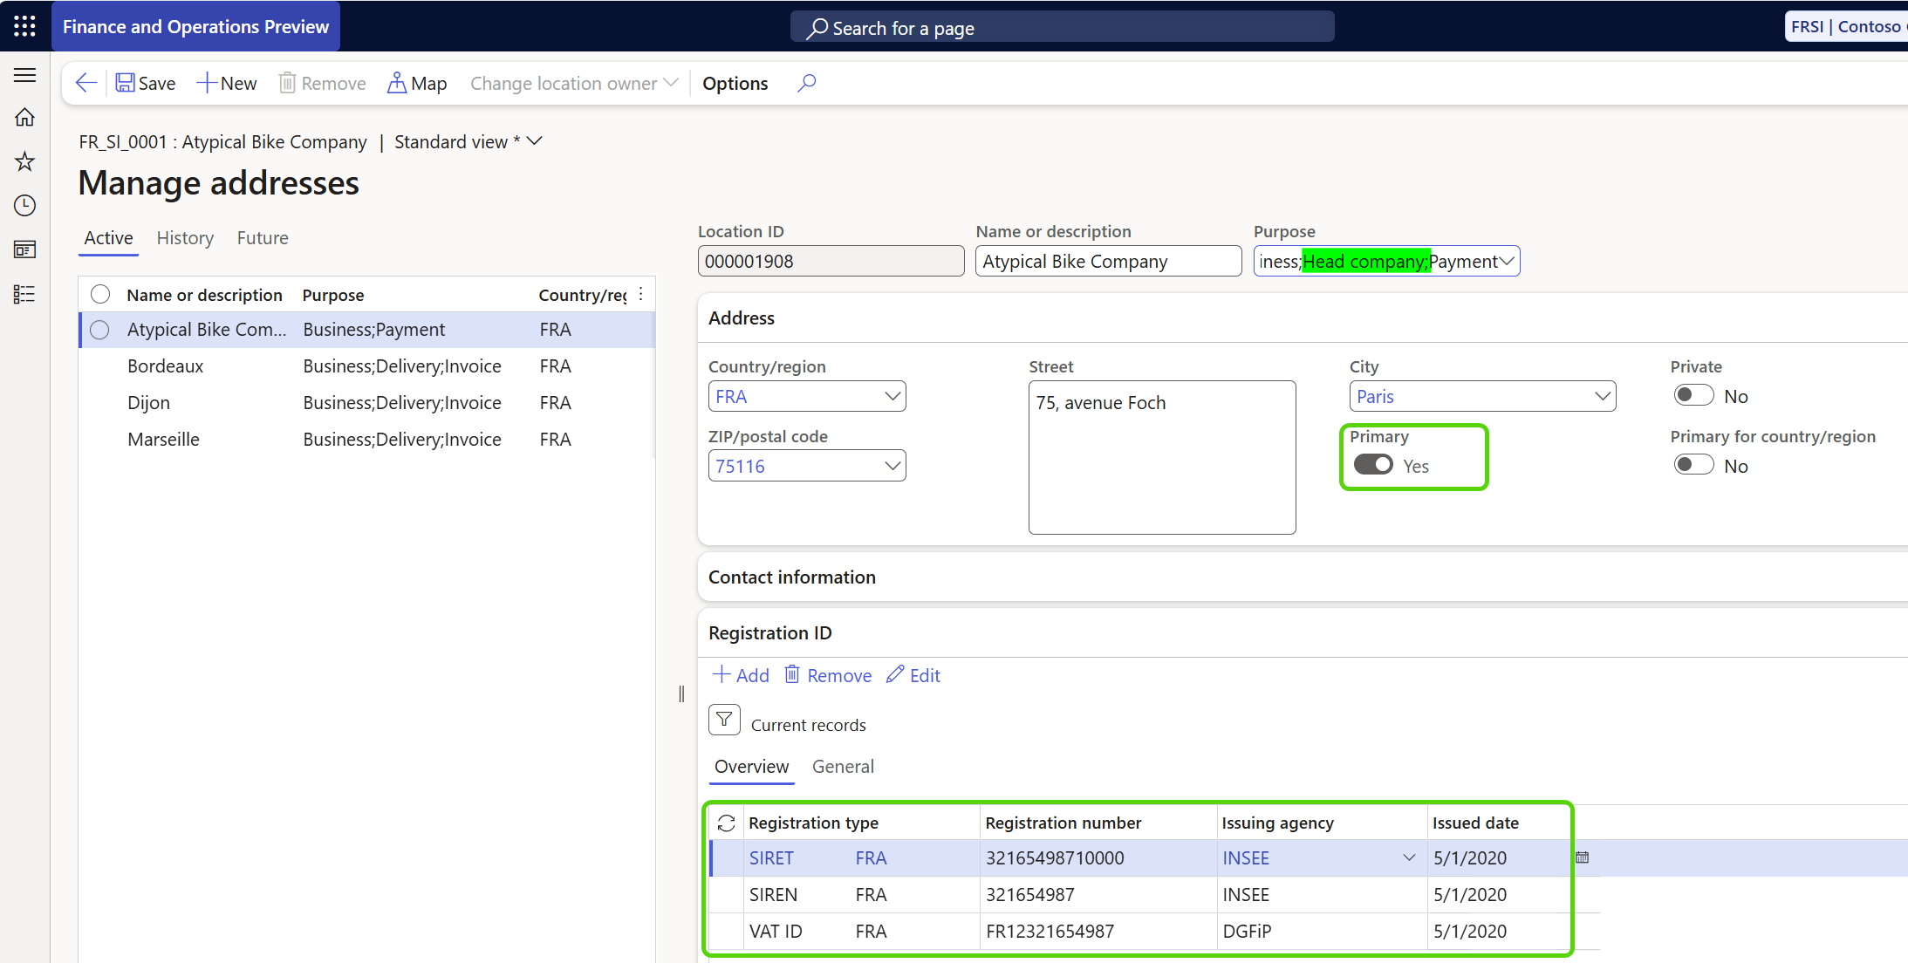
Task: Open FRSI | Contoso company selector
Action: 1845,26
